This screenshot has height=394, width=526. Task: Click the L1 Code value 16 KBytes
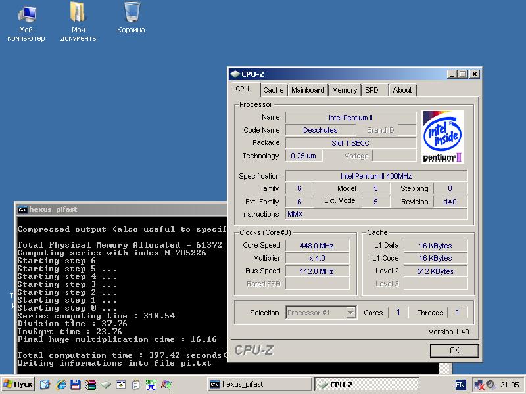tap(435, 258)
